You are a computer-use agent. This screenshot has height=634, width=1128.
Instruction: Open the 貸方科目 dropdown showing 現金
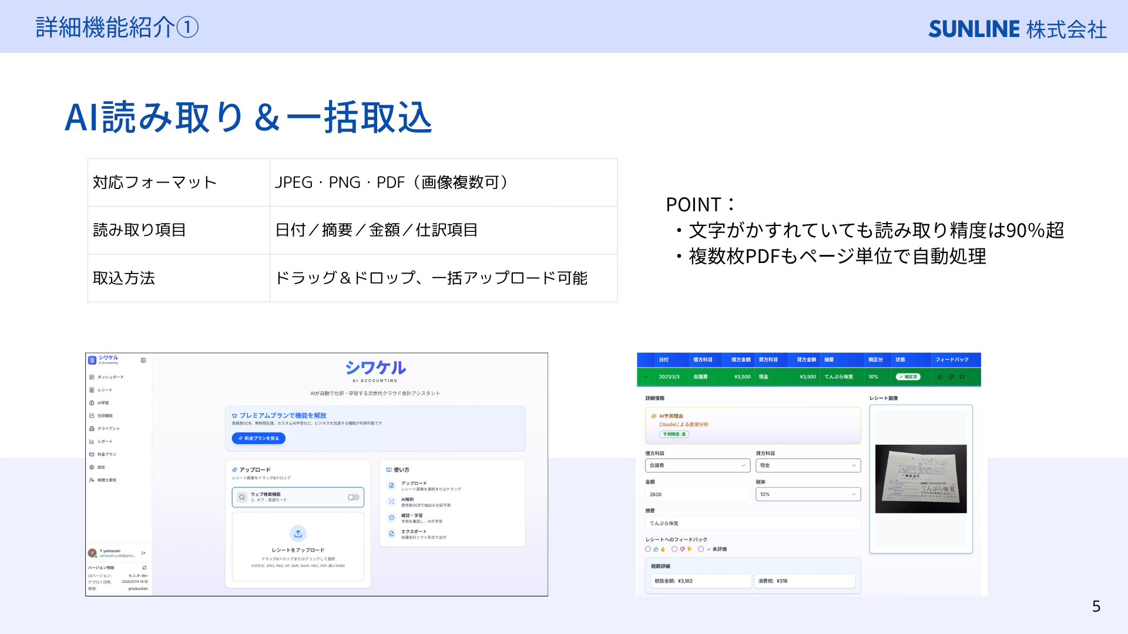[x=808, y=466]
